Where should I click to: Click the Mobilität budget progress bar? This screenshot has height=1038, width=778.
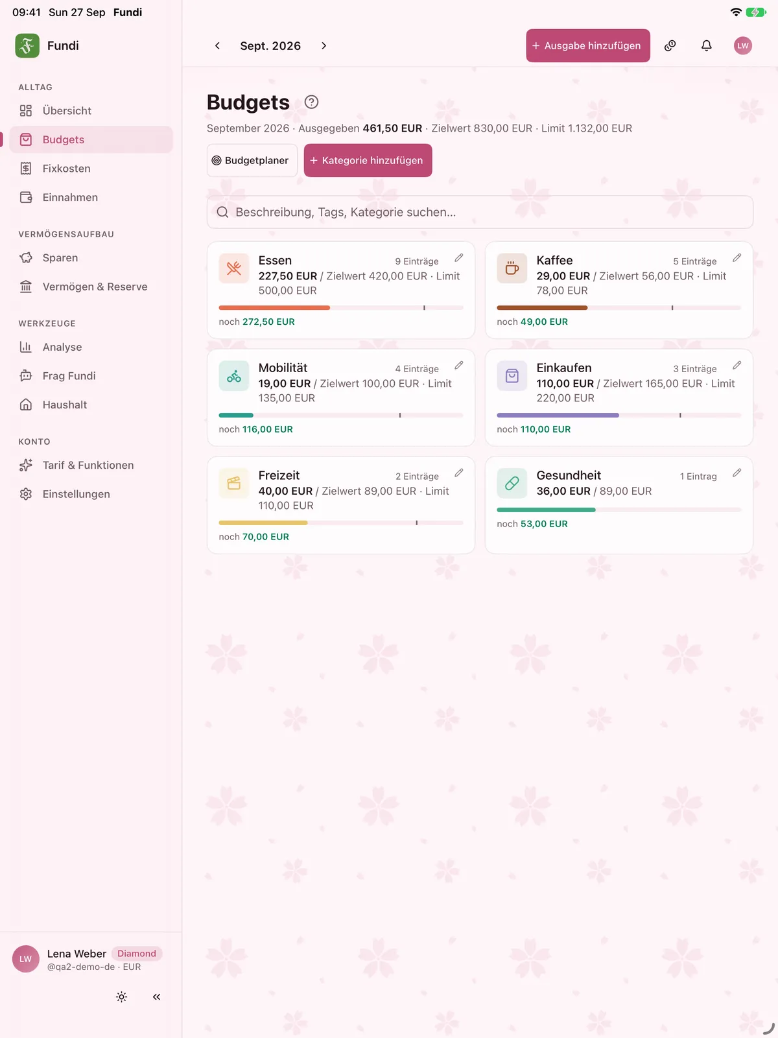point(341,415)
